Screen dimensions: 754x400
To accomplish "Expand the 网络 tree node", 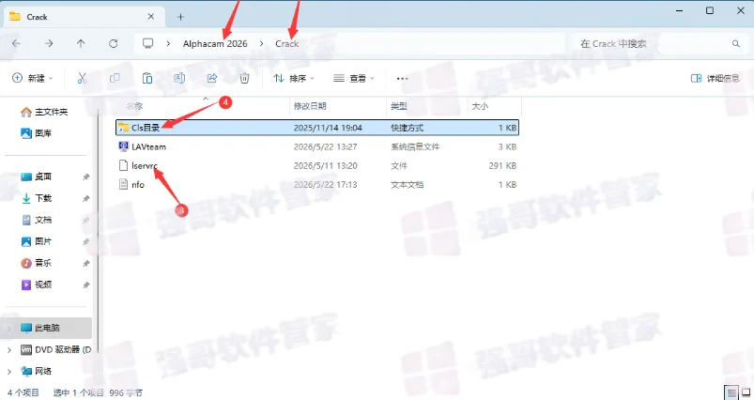I will click(9, 371).
